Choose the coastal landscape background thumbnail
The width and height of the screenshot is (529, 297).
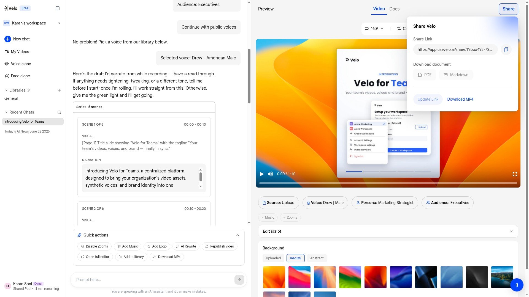502,277
